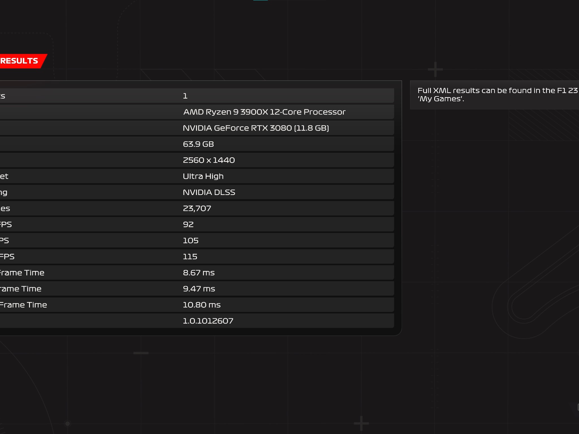This screenshot has width=579, height=434.
Task: Select the NVIDIA DLSS value
Action: [209, 192]
